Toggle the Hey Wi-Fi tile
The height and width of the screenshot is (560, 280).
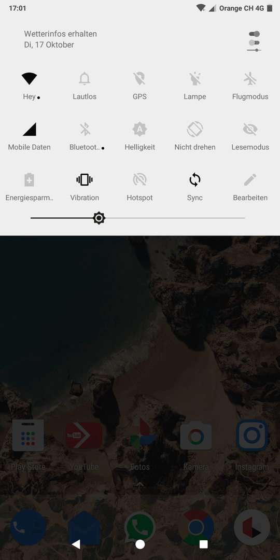click(29, 79)
